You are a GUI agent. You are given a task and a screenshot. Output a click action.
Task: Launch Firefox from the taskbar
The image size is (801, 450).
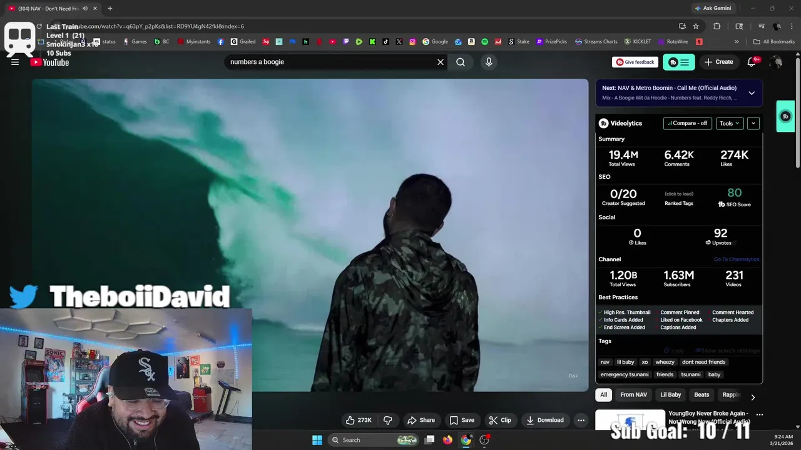pos(447,440)
